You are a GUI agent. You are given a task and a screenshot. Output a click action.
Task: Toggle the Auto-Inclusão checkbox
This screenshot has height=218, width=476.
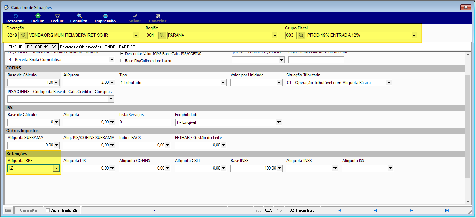[48, 210]
